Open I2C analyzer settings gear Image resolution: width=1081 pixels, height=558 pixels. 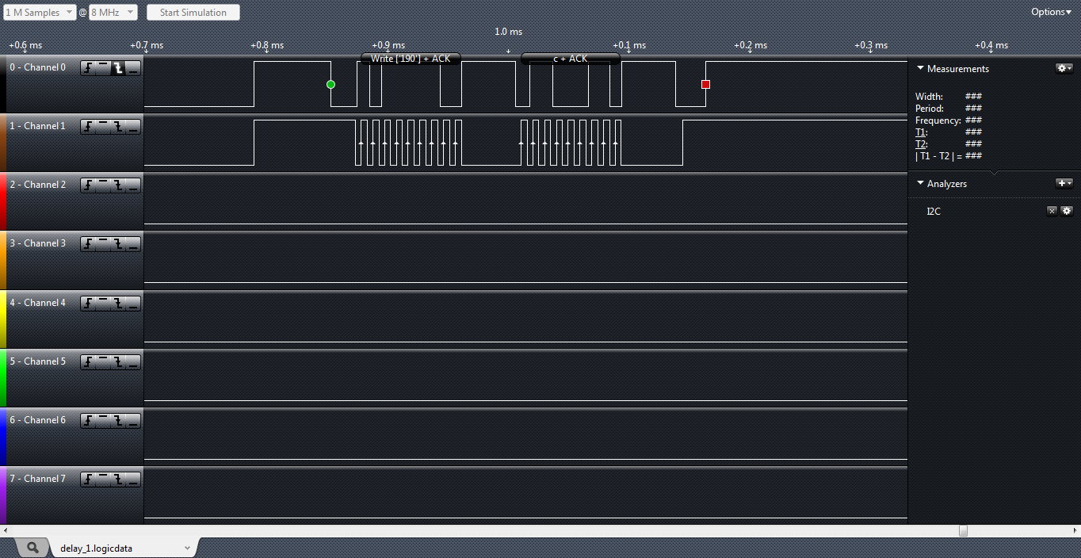[x=1067, y=211]
